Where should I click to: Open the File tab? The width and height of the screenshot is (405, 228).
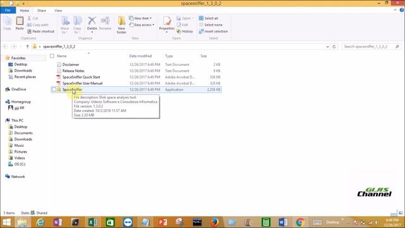[8, 10]
